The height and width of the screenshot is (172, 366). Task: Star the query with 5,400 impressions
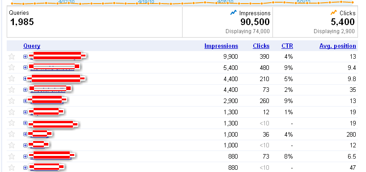coord(12,68)
